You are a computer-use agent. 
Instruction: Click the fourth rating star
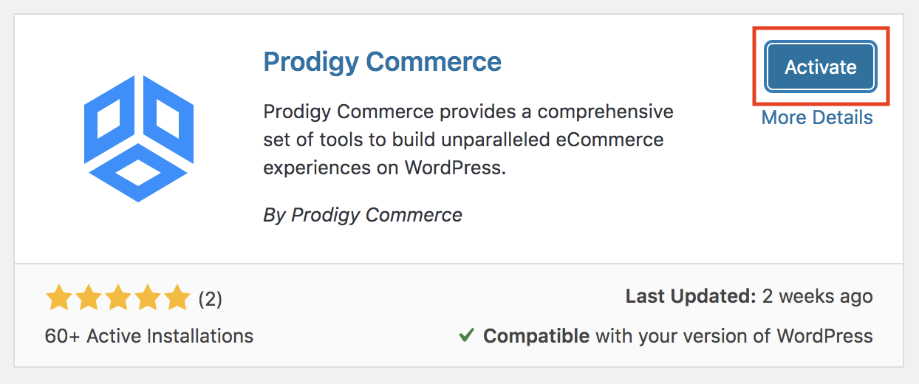coord(148,298)
